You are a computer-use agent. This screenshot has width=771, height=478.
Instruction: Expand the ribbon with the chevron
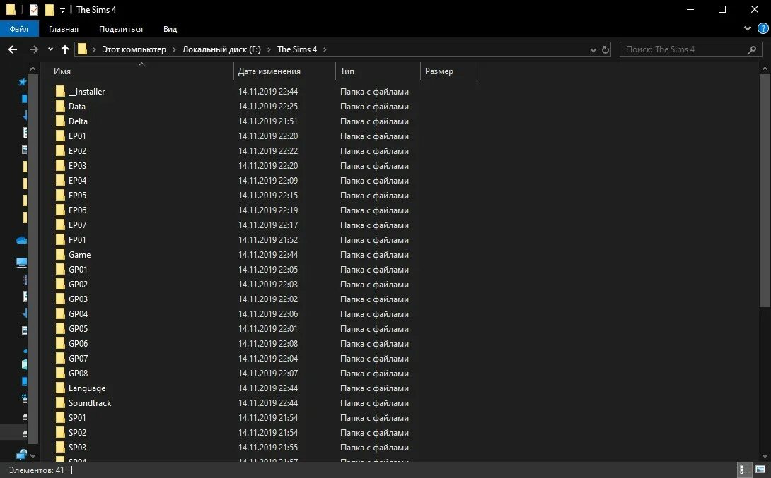tap(748, 28)
